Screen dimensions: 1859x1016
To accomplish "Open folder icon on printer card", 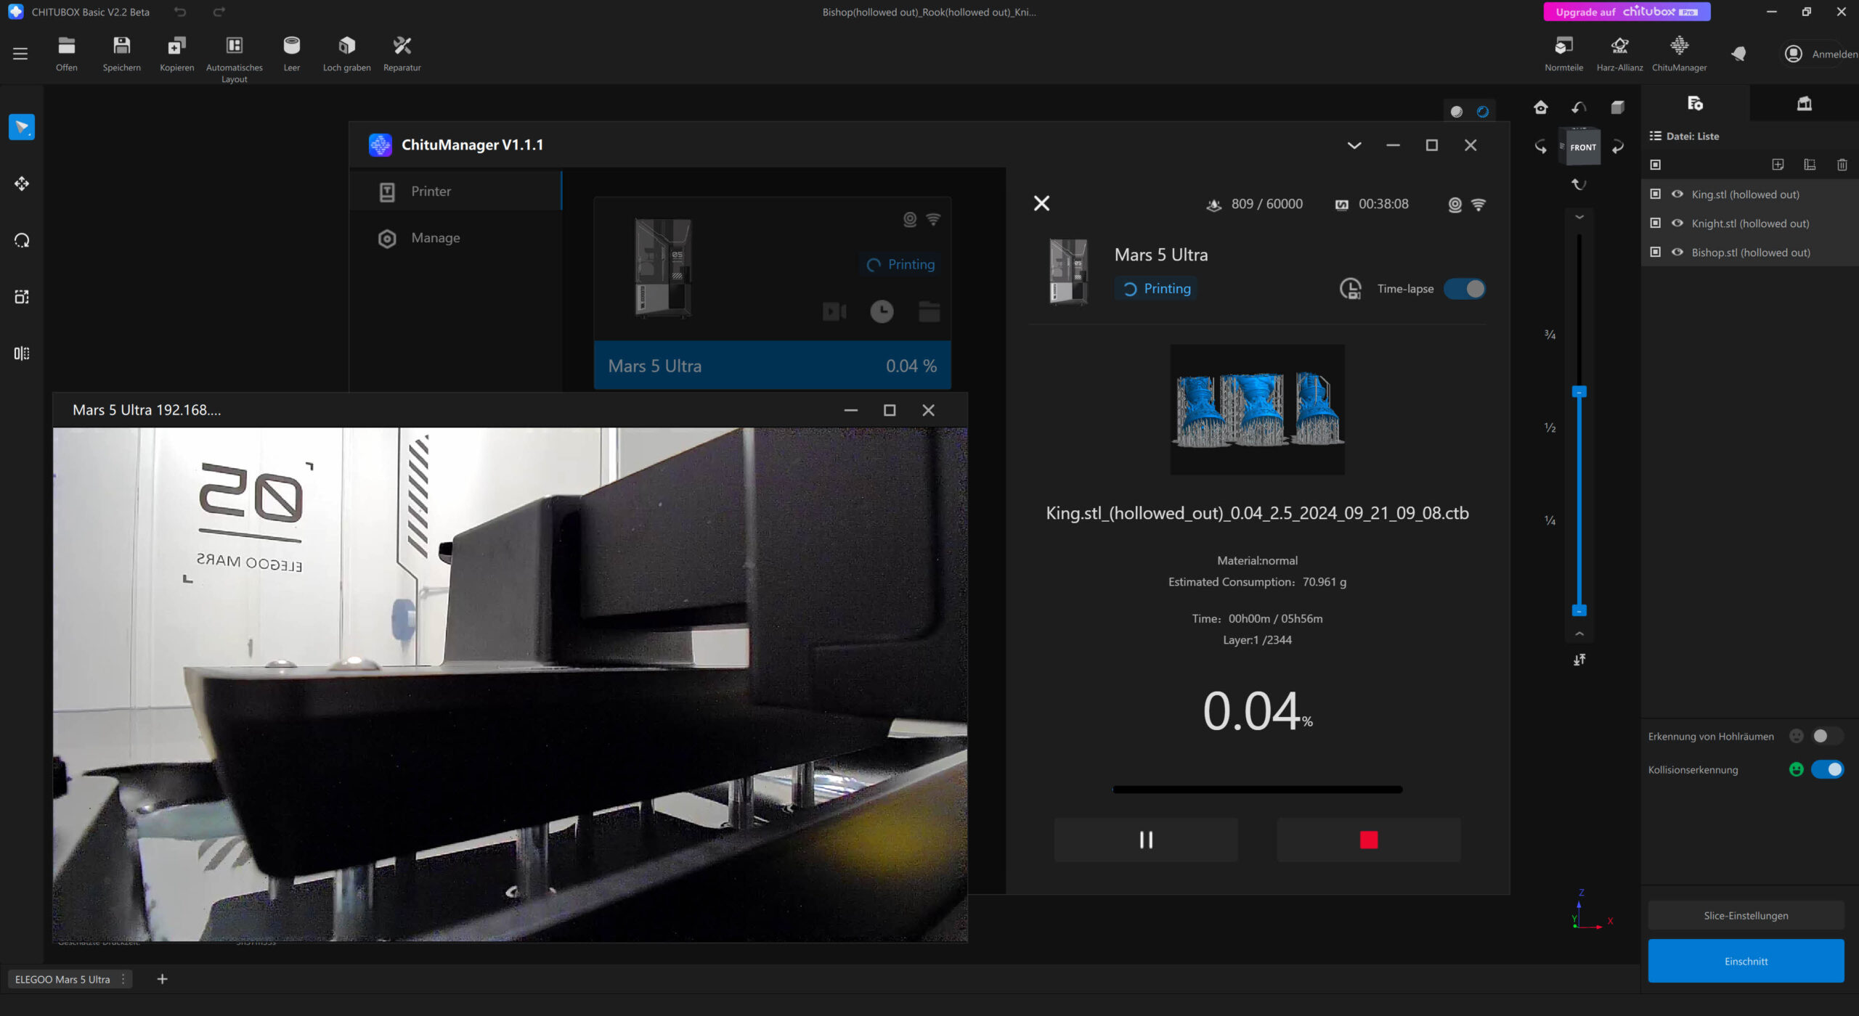I will point(929,311).
